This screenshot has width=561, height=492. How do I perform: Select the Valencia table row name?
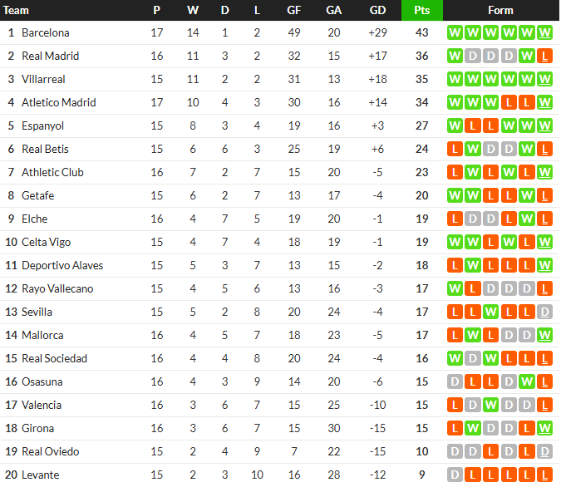coord(42,405)
